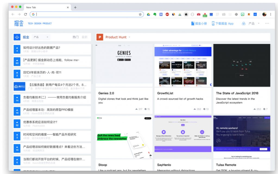This screenshot has width=278, height=174.
Task: Open the 云服务器 ad about 新用户每买4个月
Action: 57,85
